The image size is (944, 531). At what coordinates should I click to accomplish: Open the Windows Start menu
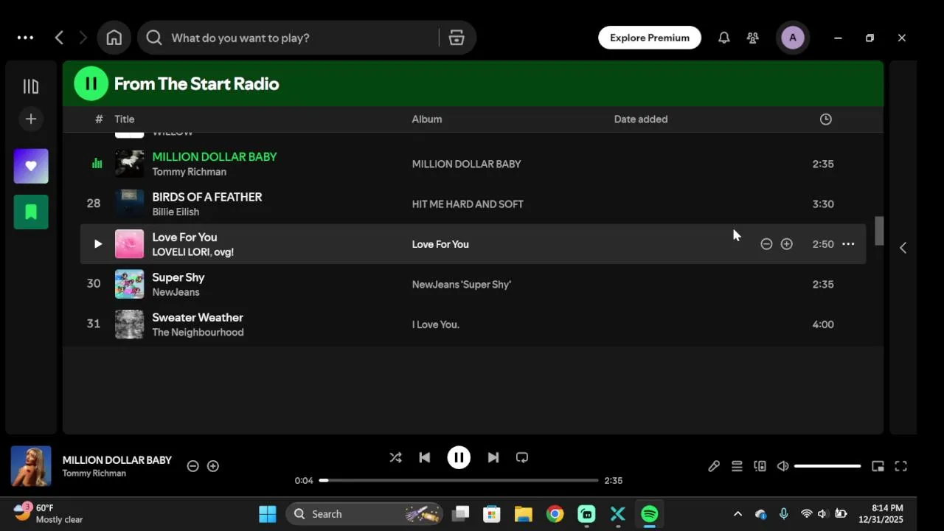(x=268, y=514)
